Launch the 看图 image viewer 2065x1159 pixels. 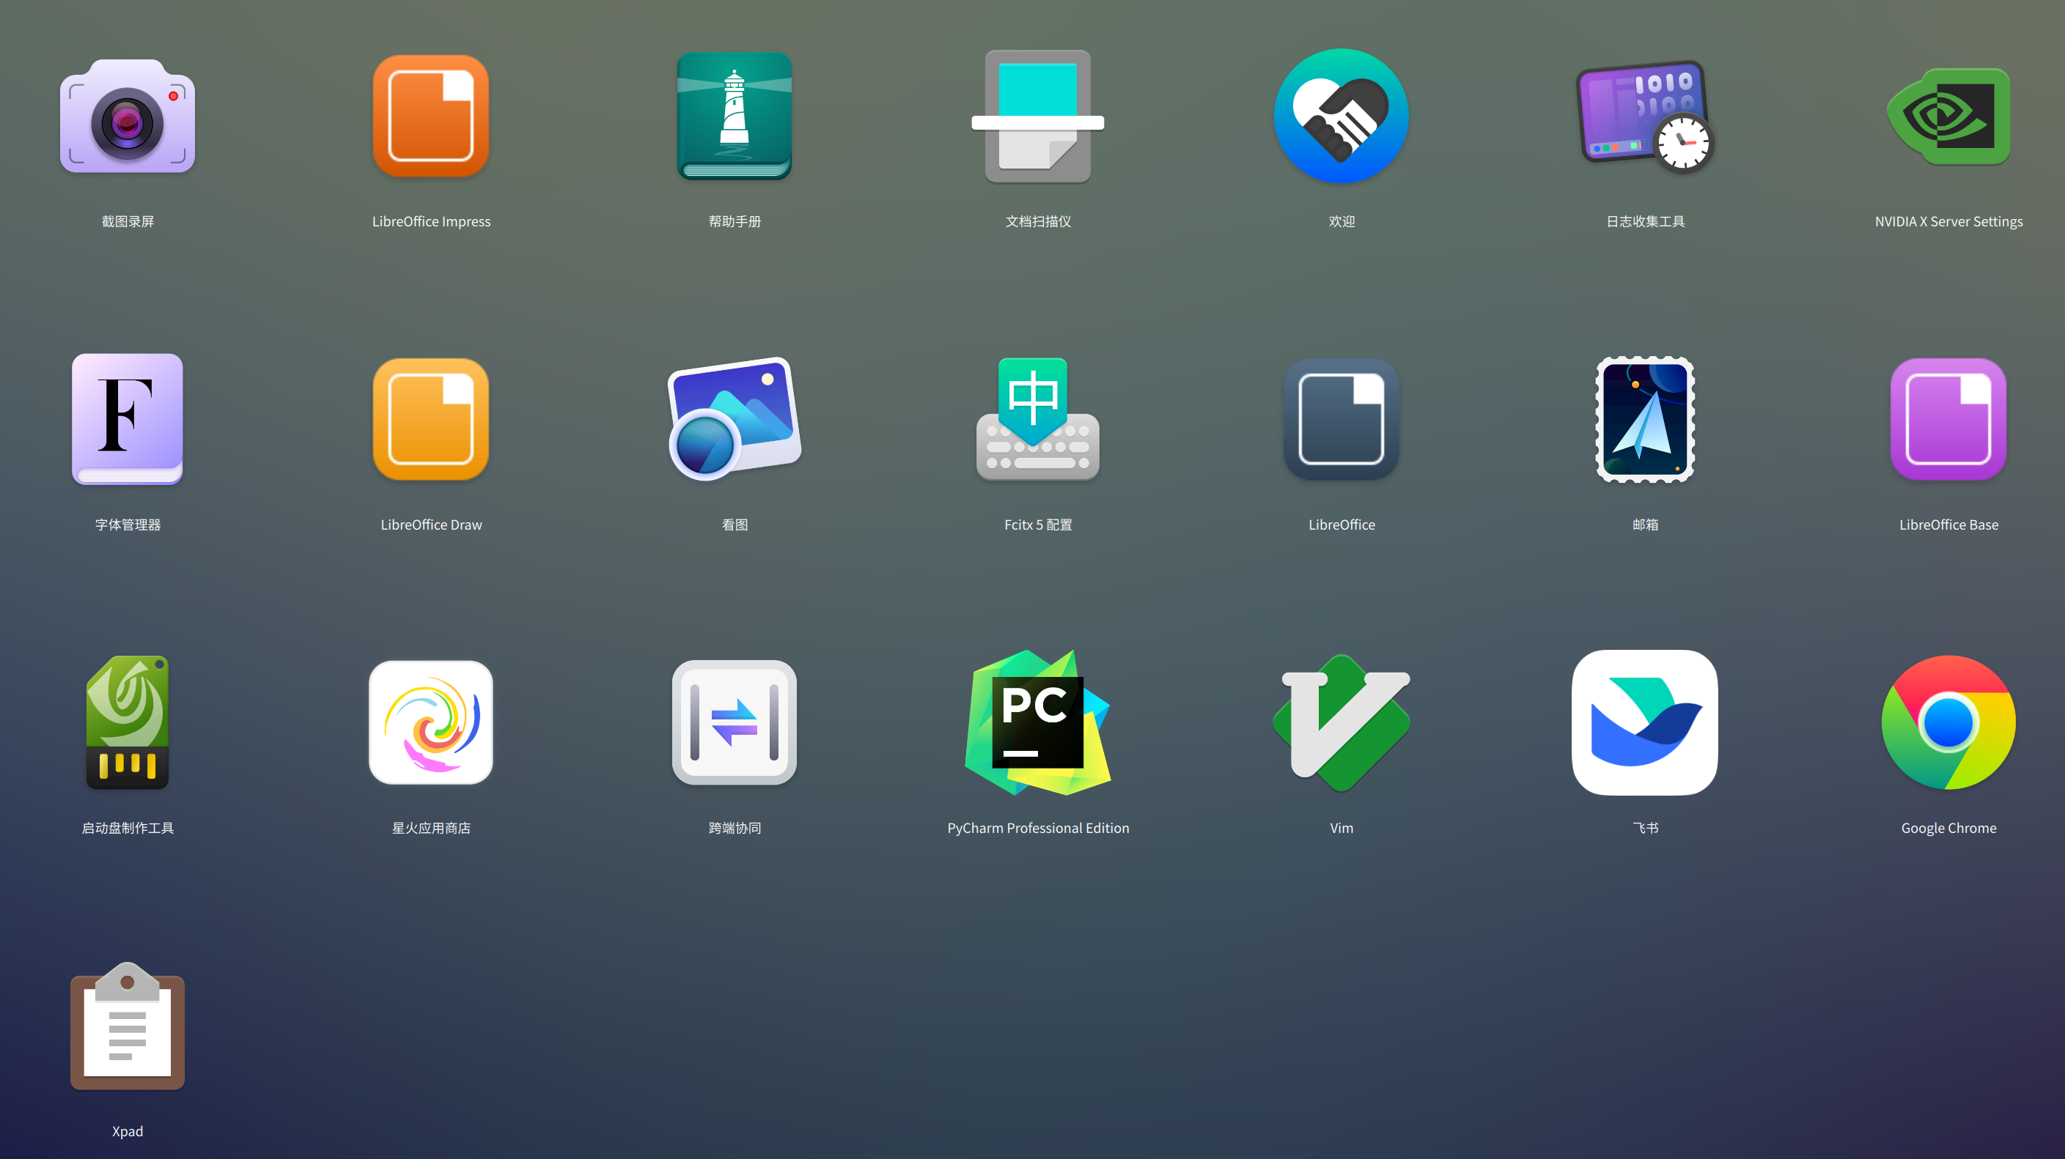tap(735, 420)
